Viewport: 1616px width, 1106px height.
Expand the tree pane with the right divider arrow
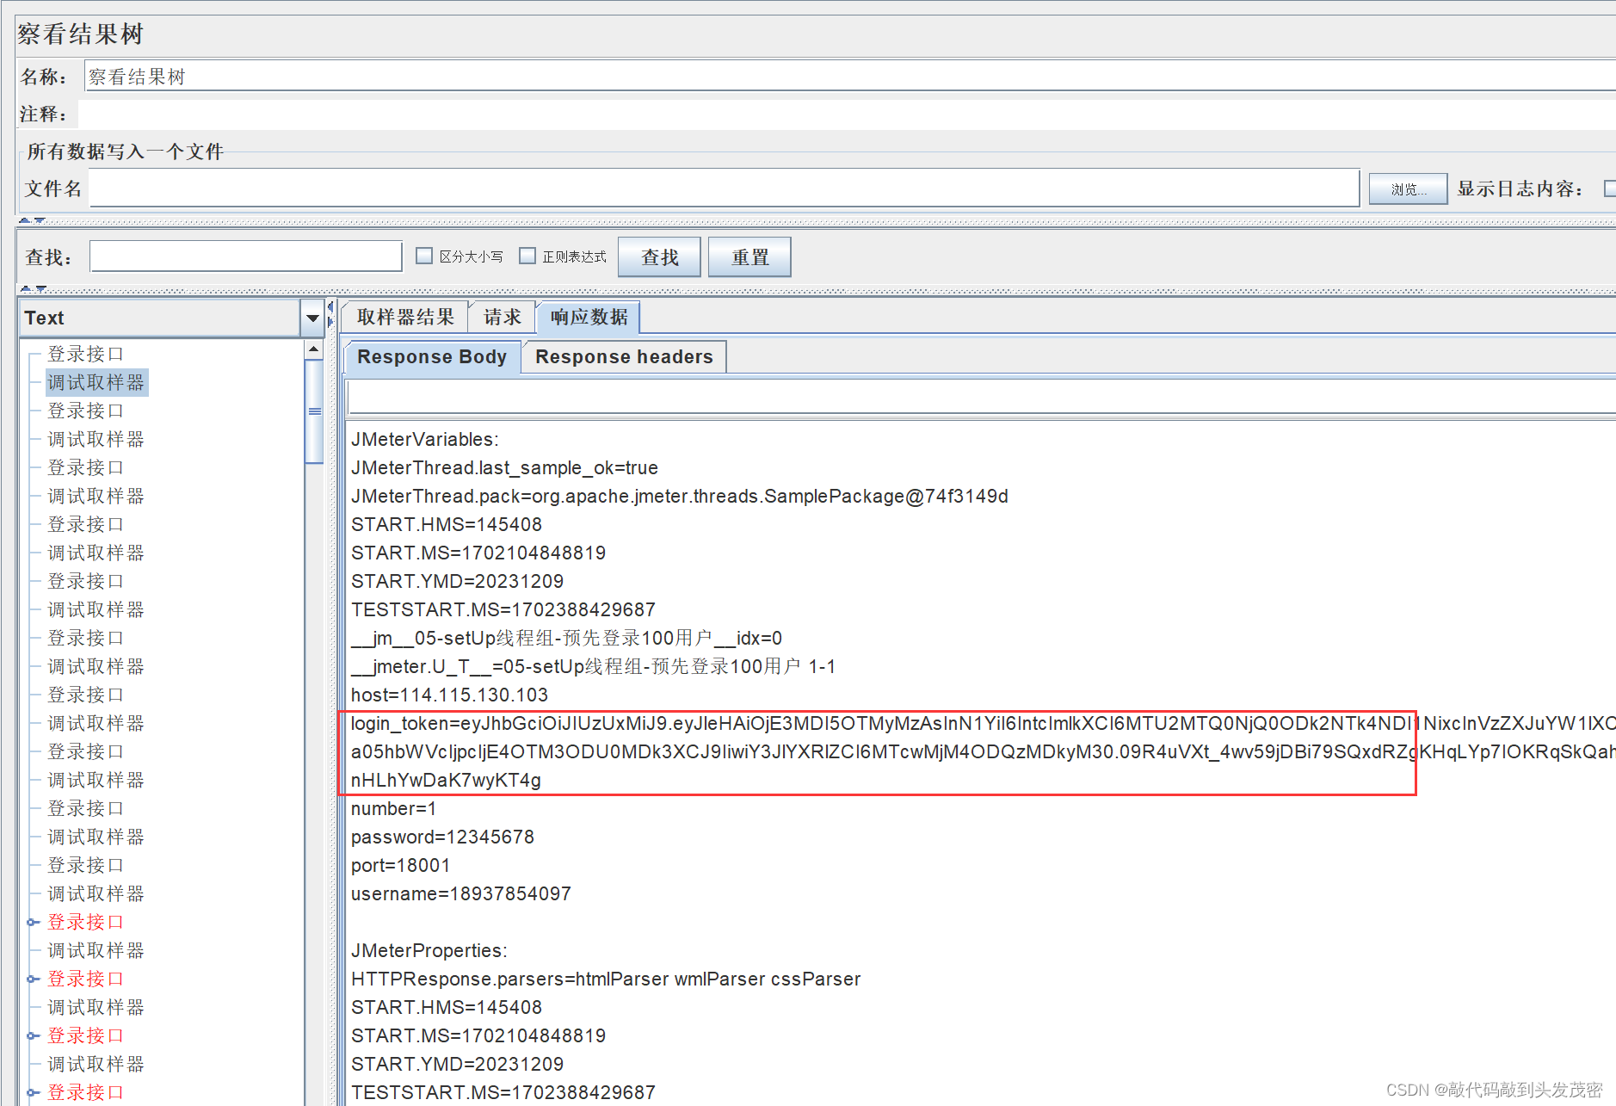[x=330, y=321]
